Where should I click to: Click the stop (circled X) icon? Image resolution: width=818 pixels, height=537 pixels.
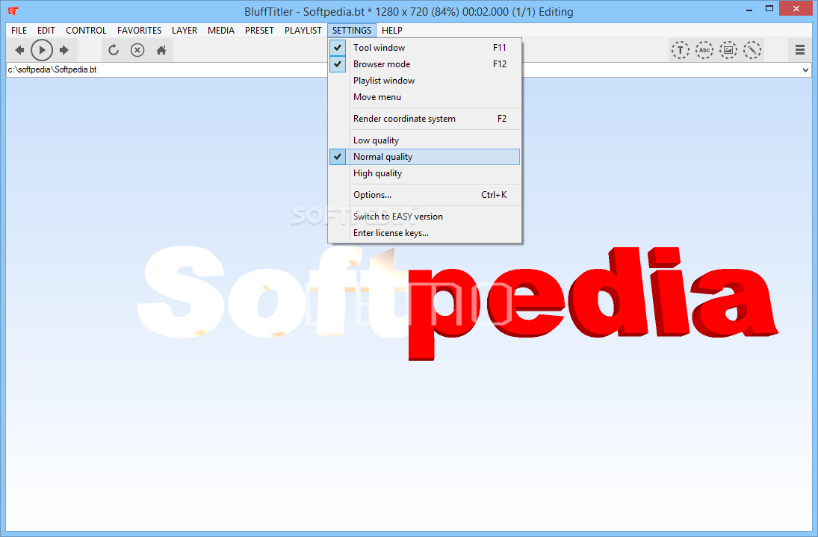pos(137,50)
